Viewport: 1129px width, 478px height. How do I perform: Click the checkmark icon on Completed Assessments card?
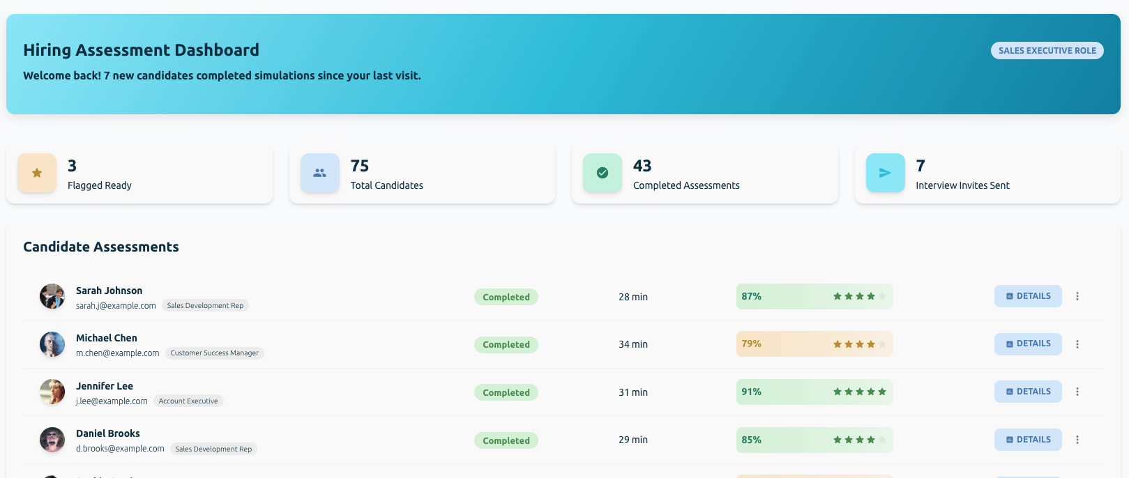pos(603,173)
